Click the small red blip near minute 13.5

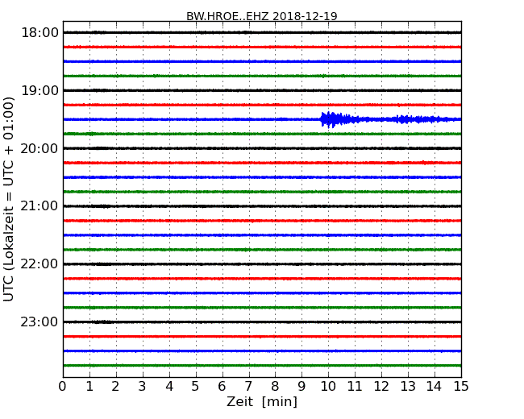click(x=424, y=163)
